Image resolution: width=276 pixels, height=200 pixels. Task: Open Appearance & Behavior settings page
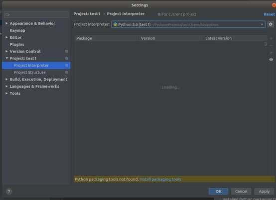tap(32, 23)
